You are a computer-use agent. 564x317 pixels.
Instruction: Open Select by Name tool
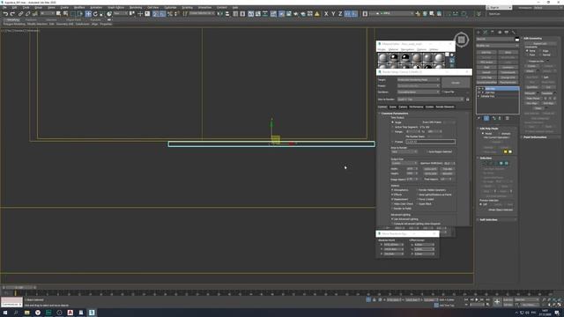(66, 14)
